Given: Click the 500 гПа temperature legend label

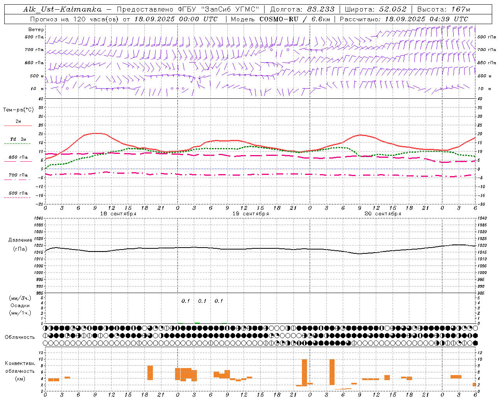Looking at the screenshot, I should (x=18, y=193).
